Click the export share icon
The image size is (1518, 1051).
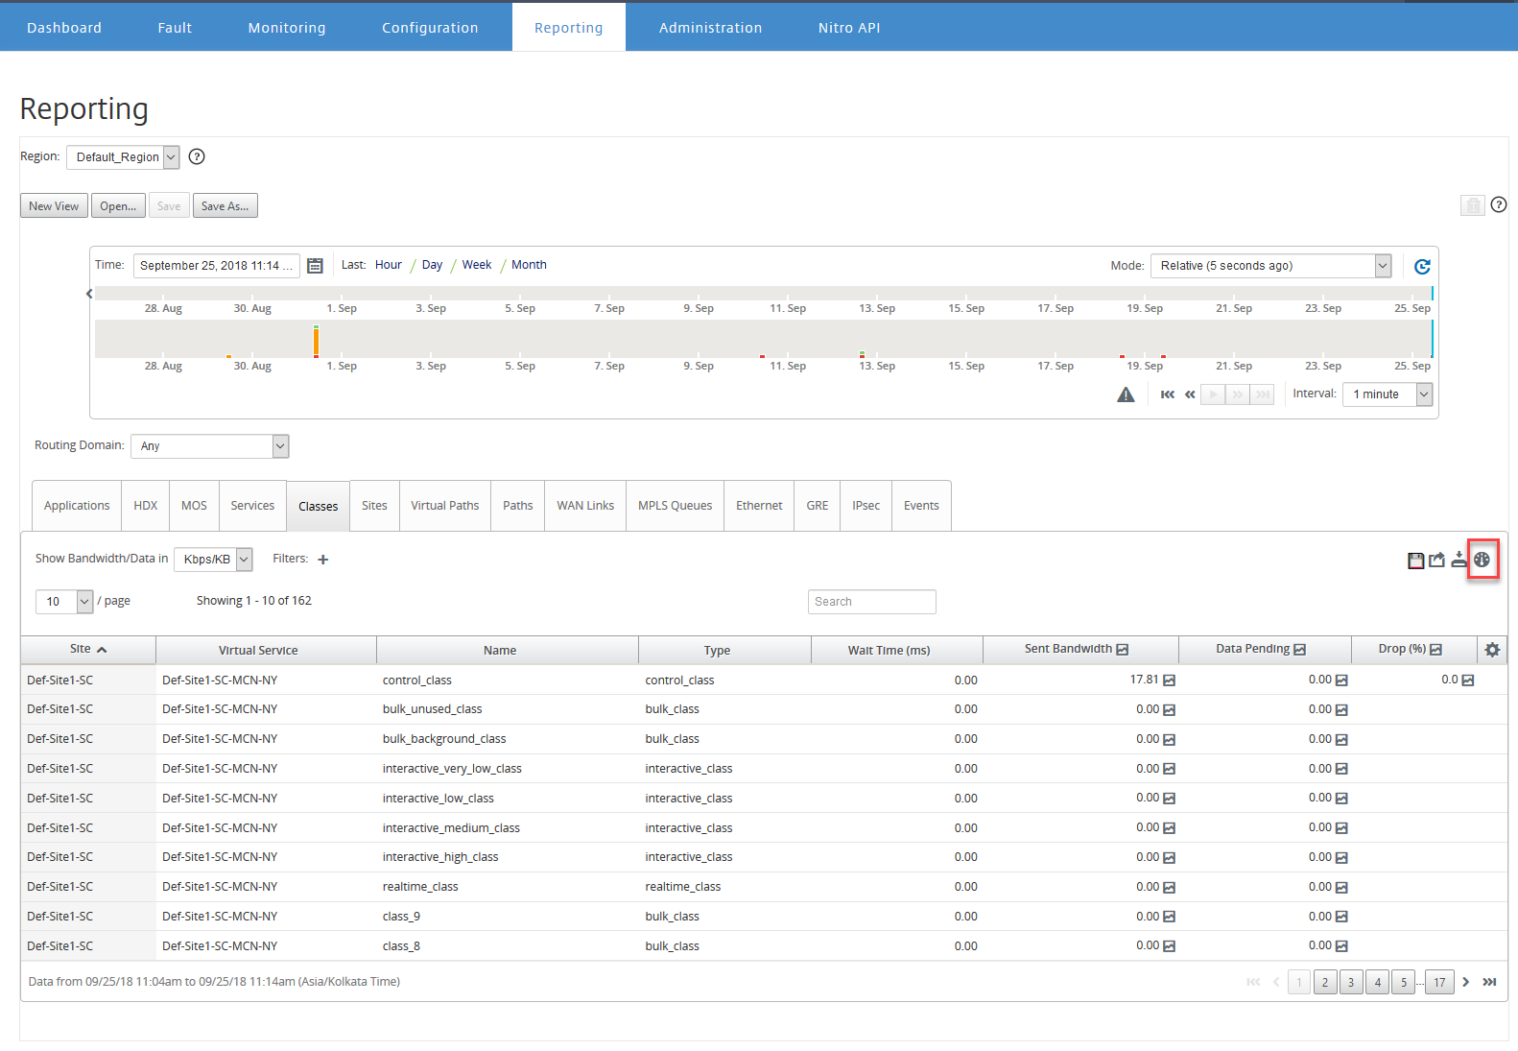(x=1436, y=560)
